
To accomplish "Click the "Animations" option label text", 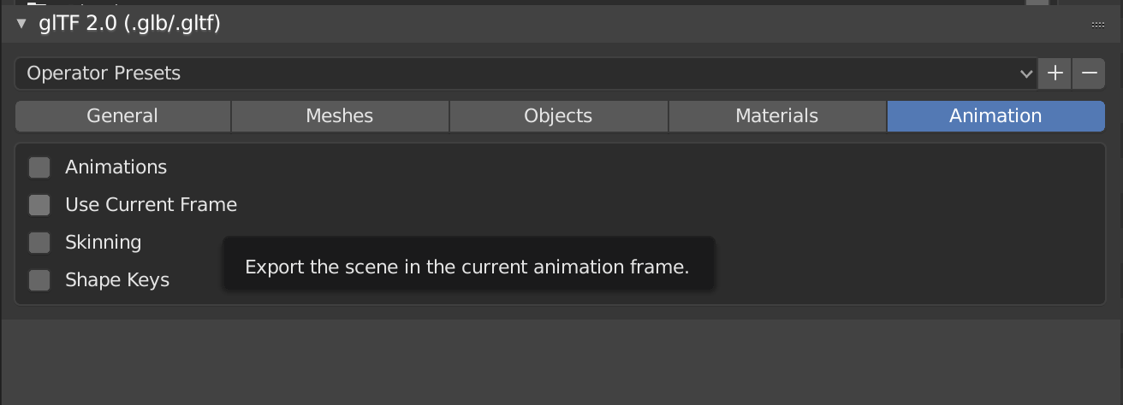I will point(116,167).
